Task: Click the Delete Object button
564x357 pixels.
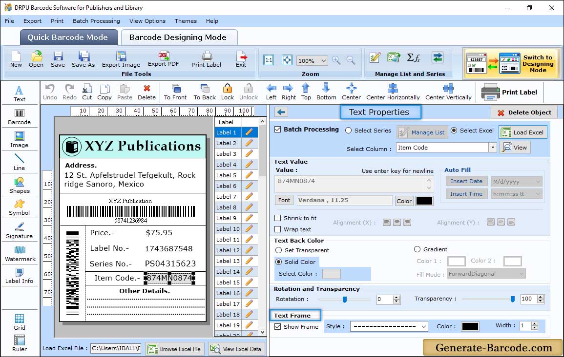Action: tap(524, 113)
